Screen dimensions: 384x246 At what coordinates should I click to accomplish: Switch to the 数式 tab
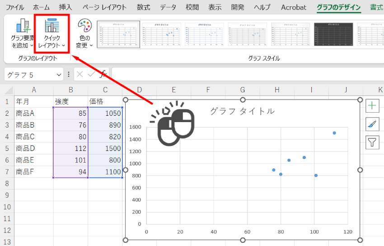click(143, 7)
